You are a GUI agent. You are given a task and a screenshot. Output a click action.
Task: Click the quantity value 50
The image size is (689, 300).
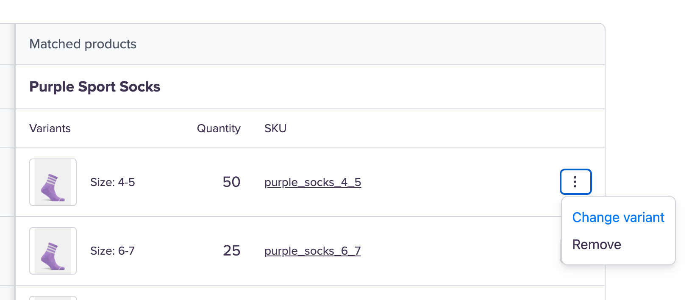click(231, 182)
